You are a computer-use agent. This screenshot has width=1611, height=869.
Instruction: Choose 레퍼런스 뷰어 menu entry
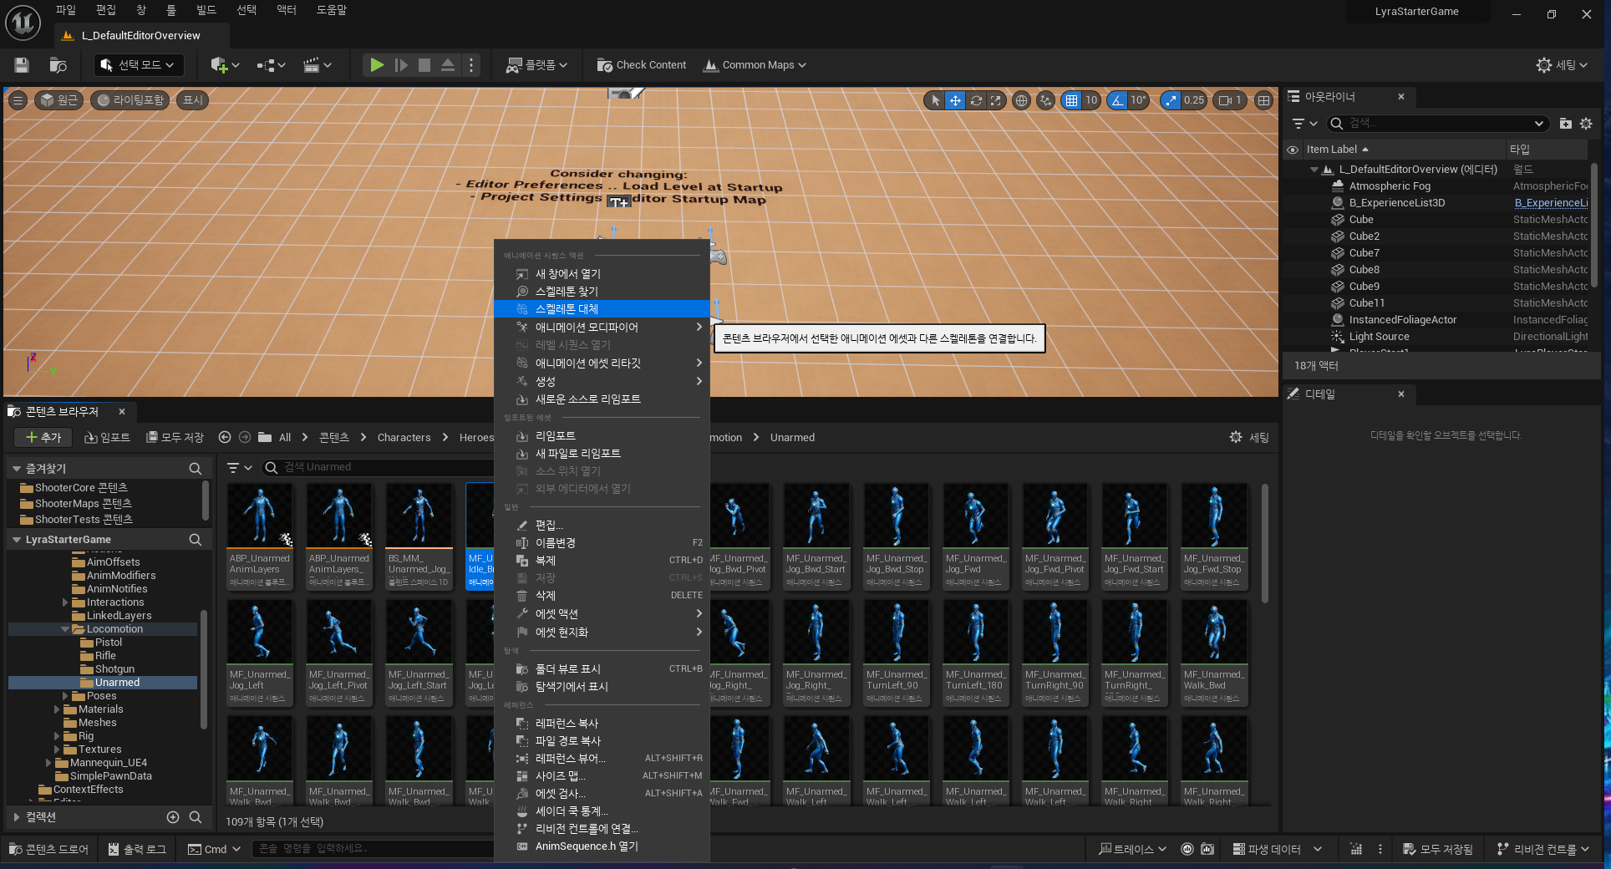[602, 759]
